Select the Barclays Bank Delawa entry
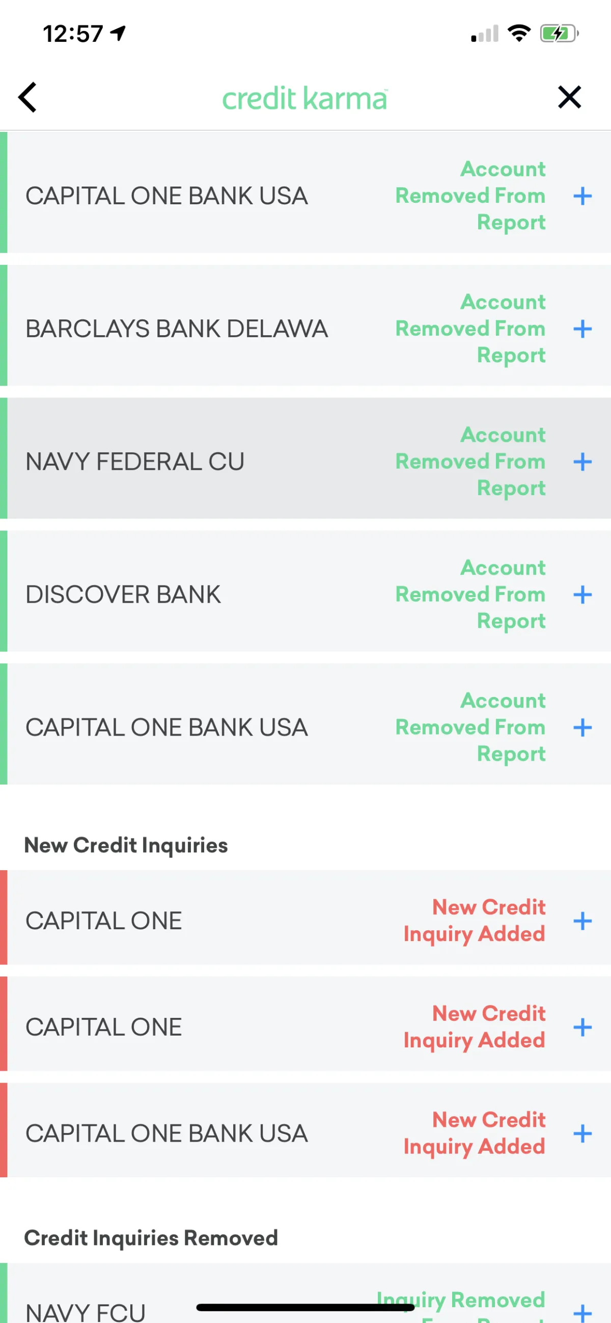 (177, 329)
